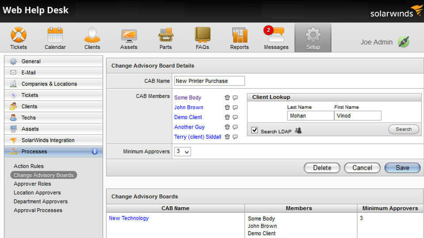Screen dimensions: 424x238
Task: Click comment icon for Some Body
Action: click(235, 98)
